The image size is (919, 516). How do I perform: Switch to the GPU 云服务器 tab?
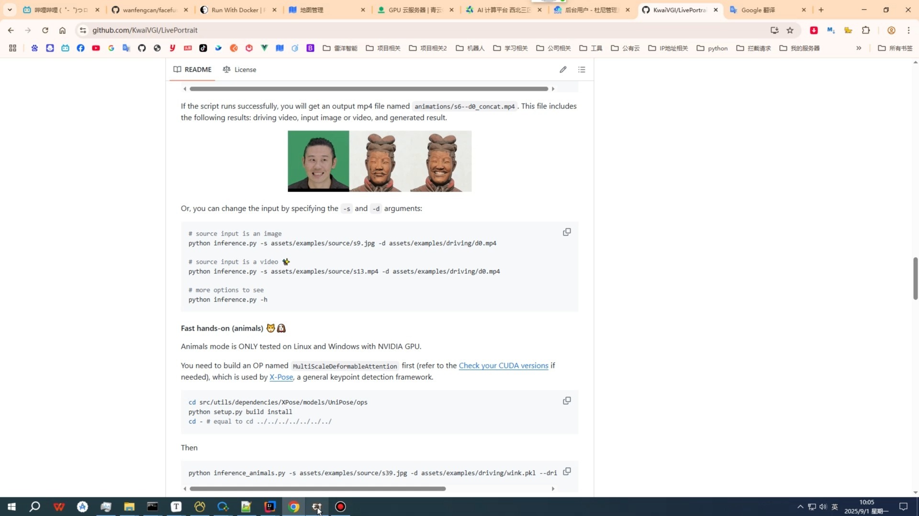pyautogui.click(x=415, y=10)
